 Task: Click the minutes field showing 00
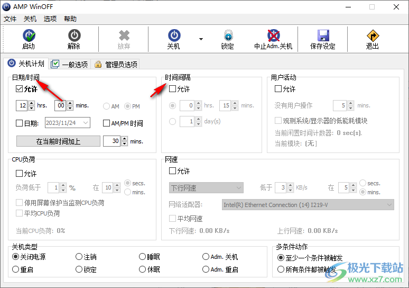pos(60,105)
